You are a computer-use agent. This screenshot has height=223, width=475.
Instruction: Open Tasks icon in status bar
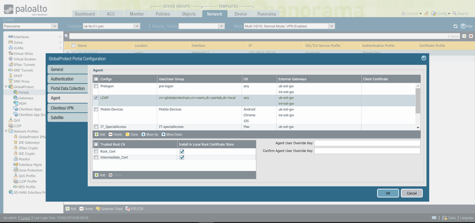[445, 218]
